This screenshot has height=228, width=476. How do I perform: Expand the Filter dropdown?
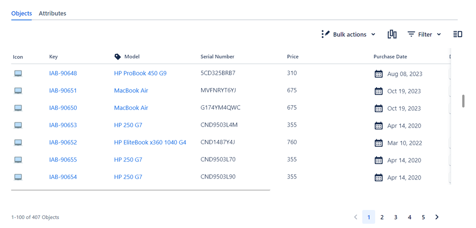424,34
